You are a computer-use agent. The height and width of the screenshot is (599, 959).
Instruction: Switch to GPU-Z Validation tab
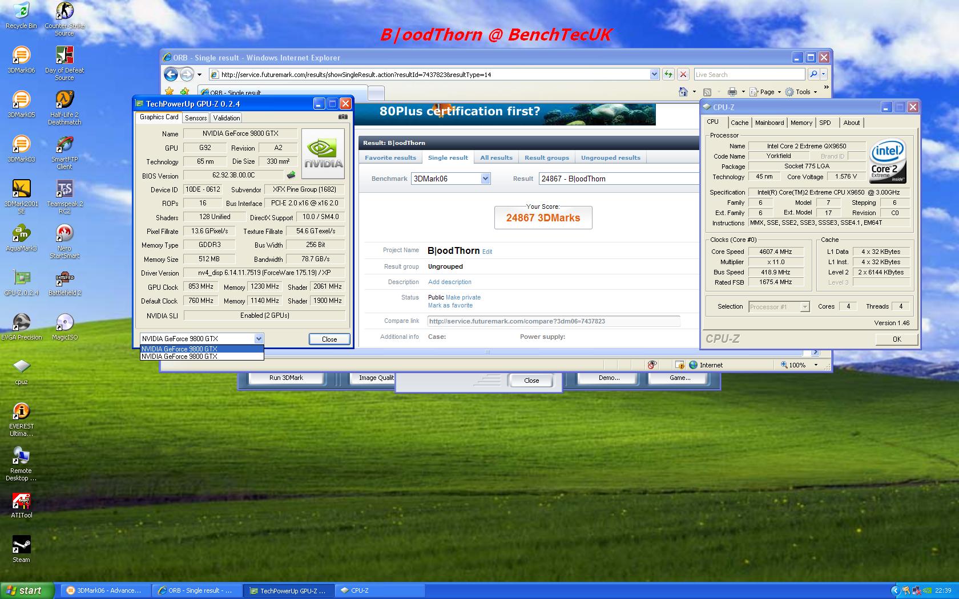pyautogui.click(x=227, y=118)
